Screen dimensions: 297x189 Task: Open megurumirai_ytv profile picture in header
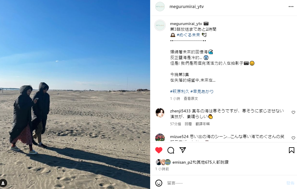[160, 7]
